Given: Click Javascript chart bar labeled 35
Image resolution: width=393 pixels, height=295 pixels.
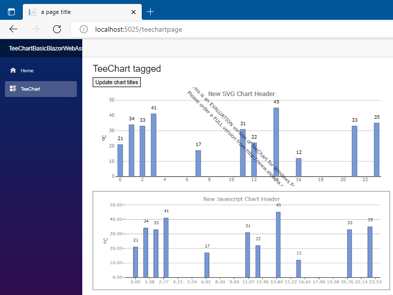Looking at the screenshot, I should pyautogui.click(x=370, y=252).
